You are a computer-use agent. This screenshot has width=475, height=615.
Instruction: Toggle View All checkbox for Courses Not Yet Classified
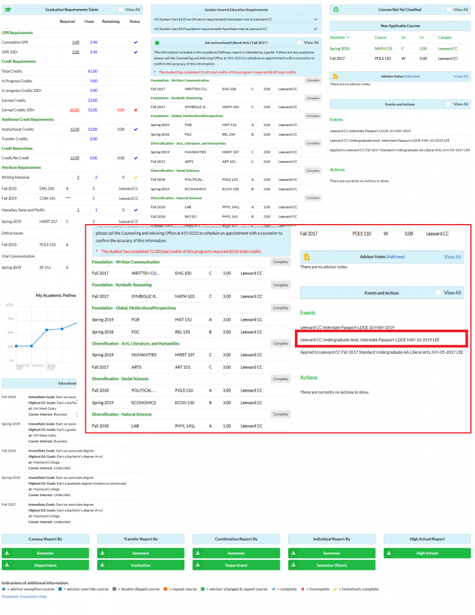tap(449, 10)
